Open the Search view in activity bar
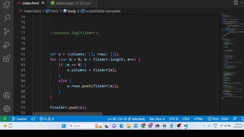The height and width of the screenshot is (137, 244). (x=7, y=18)
